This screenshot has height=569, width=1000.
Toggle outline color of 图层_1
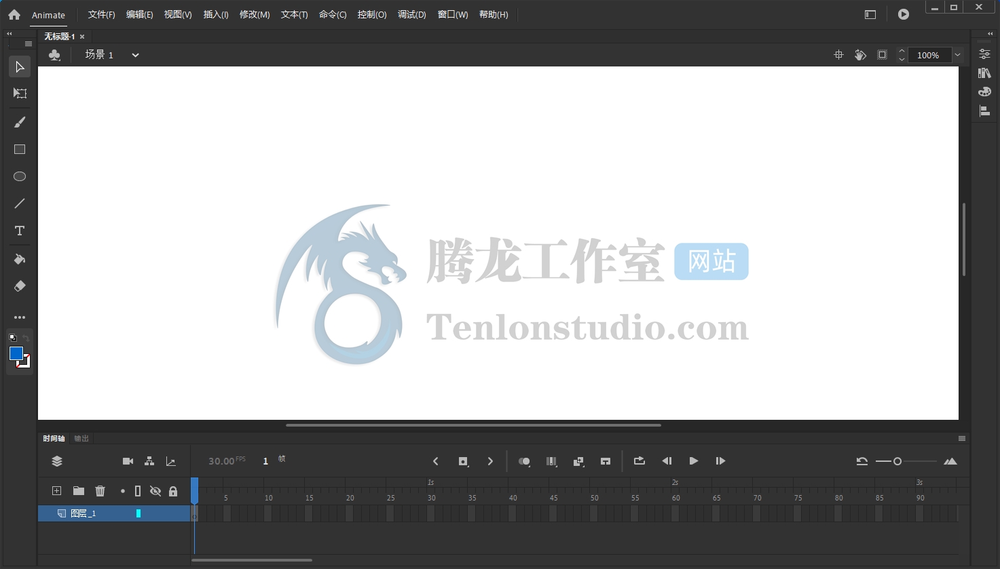pyautogui.click(x=138, y=513)
